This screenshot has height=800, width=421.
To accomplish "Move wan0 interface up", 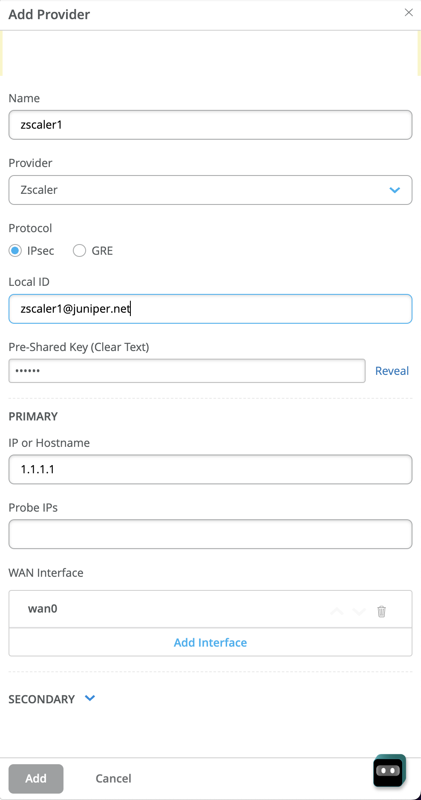I will pyautogui.click(x=337, y=611).
